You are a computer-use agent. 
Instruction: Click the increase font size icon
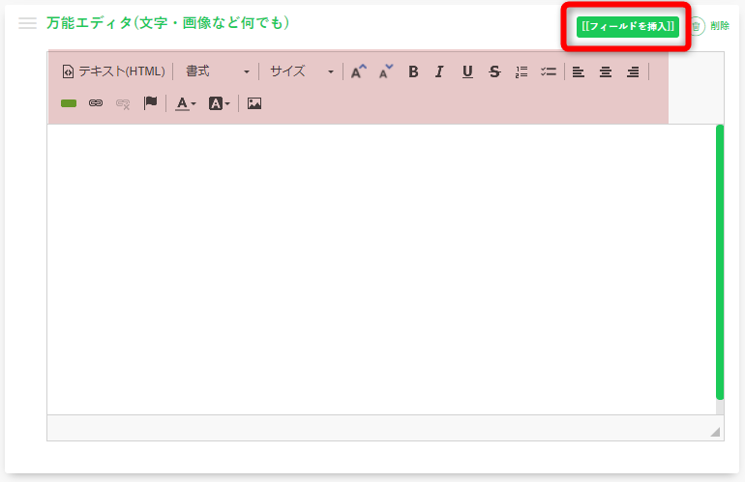pos(359,71)
